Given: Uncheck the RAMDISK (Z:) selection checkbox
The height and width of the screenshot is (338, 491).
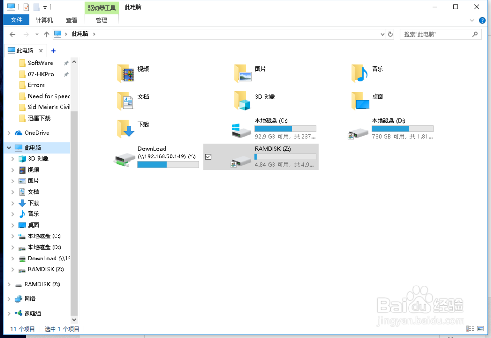Looking at the screenshot, I should click(208, 157).
